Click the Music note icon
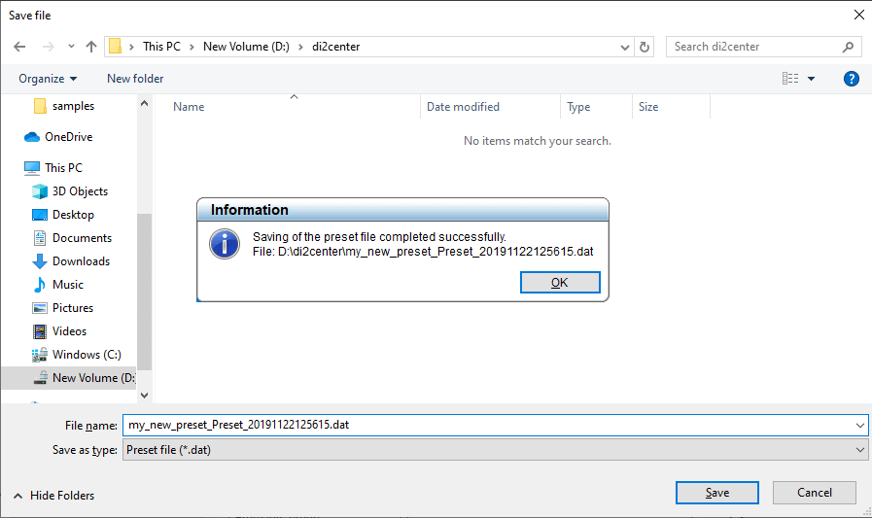 pos(40,285)
